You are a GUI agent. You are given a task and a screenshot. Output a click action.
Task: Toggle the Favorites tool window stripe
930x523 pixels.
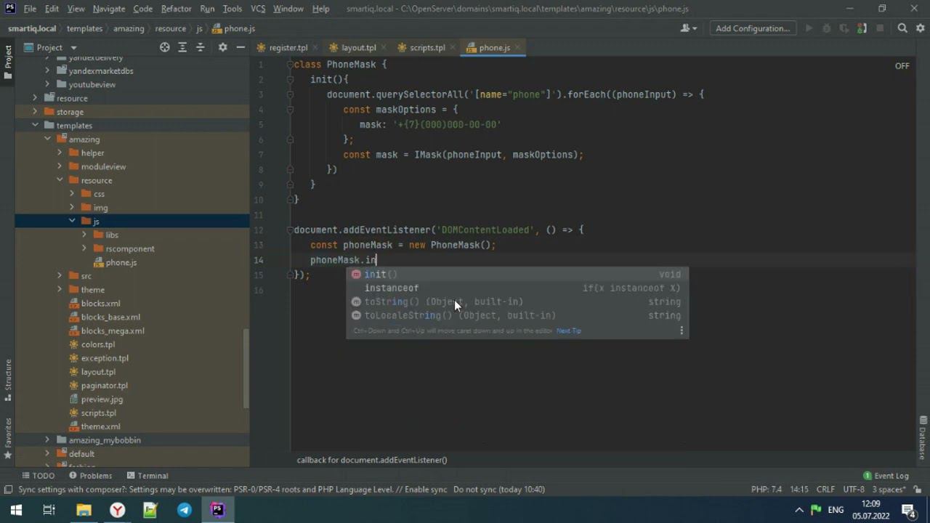pos(8,436)
